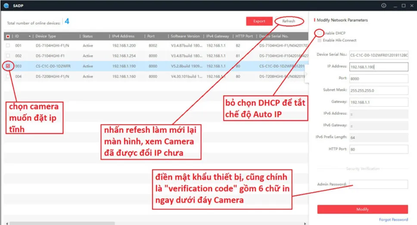Toggle the Enable Hik-Connect checkbox
The width and height of the screenshot is (417, 225).
(x=319, y=40)
